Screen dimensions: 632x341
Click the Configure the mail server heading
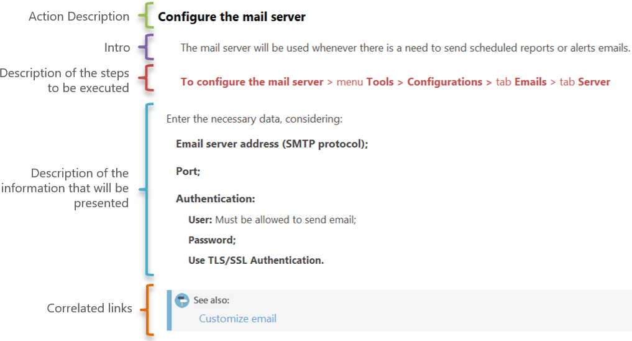(232, 17)
